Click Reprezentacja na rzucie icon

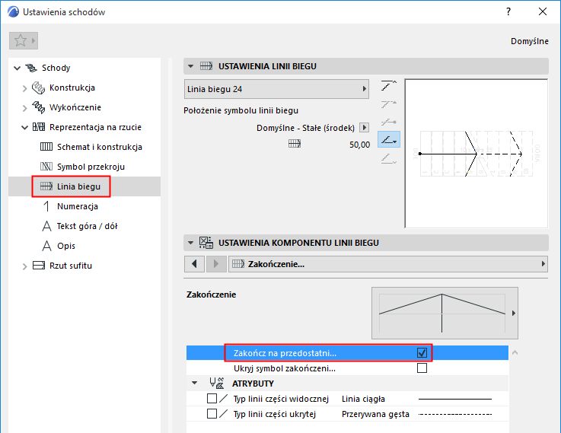[x=39, y=127]
